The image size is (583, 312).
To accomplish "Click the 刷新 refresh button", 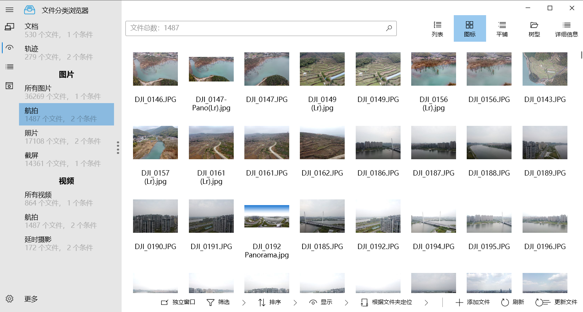I will [513, 302].
